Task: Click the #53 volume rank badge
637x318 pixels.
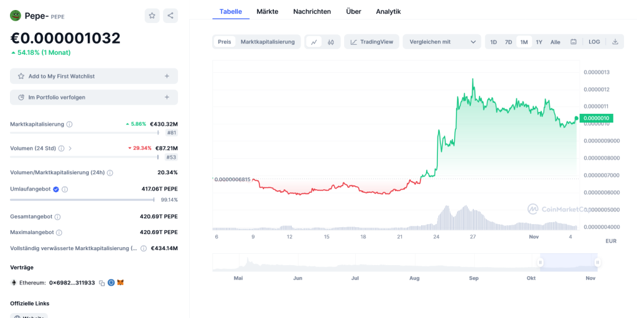Action: (x=171, y=157)
